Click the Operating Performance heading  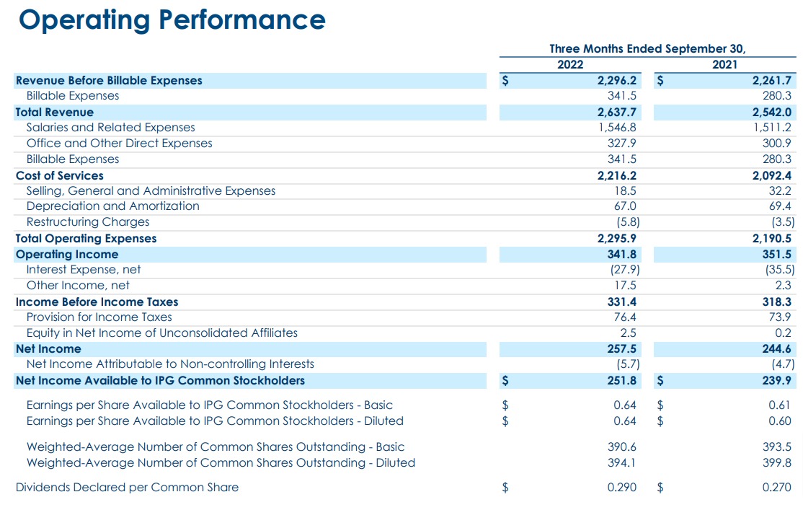pos(172,20)
